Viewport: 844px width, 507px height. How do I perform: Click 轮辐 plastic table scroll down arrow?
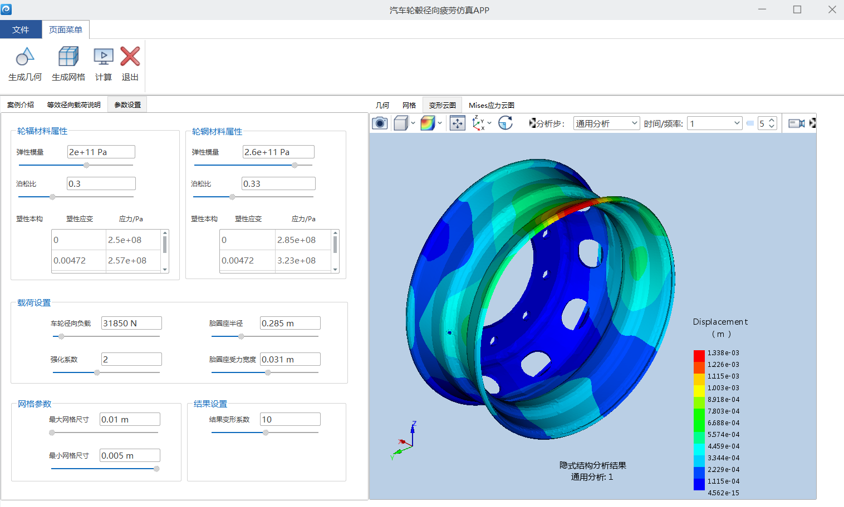pyautogui.click(x=165, y=270)
